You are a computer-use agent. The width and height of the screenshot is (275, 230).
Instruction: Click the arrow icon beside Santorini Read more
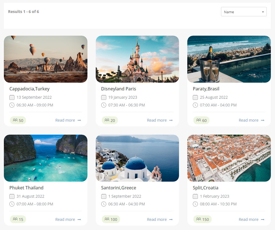171,219
